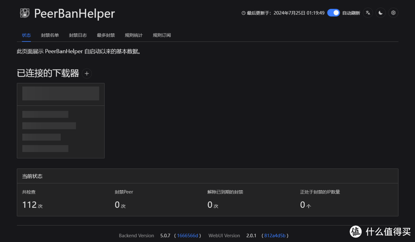Click the plus icon to add a downloader
The height and width of the screenshot is (242, 415).
point(86,74)
